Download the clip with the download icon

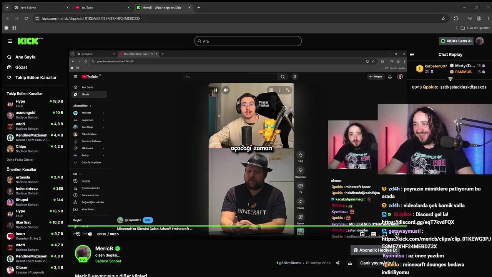pos(350,263)
